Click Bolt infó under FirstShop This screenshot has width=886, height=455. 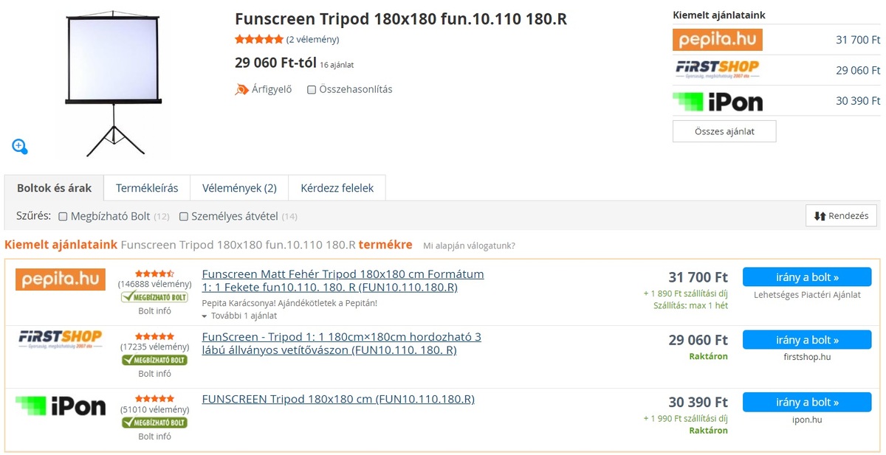tap(154, 374)
